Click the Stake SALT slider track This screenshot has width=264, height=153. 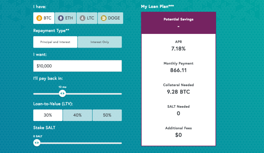(78, 143)
